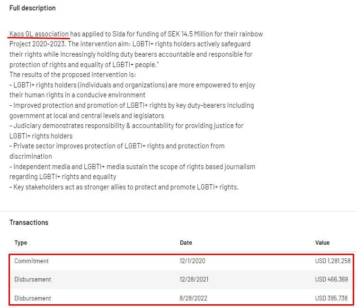Click the Date column header
The width and height of the screenshot is (357, 308).
(x=186, y=243)
